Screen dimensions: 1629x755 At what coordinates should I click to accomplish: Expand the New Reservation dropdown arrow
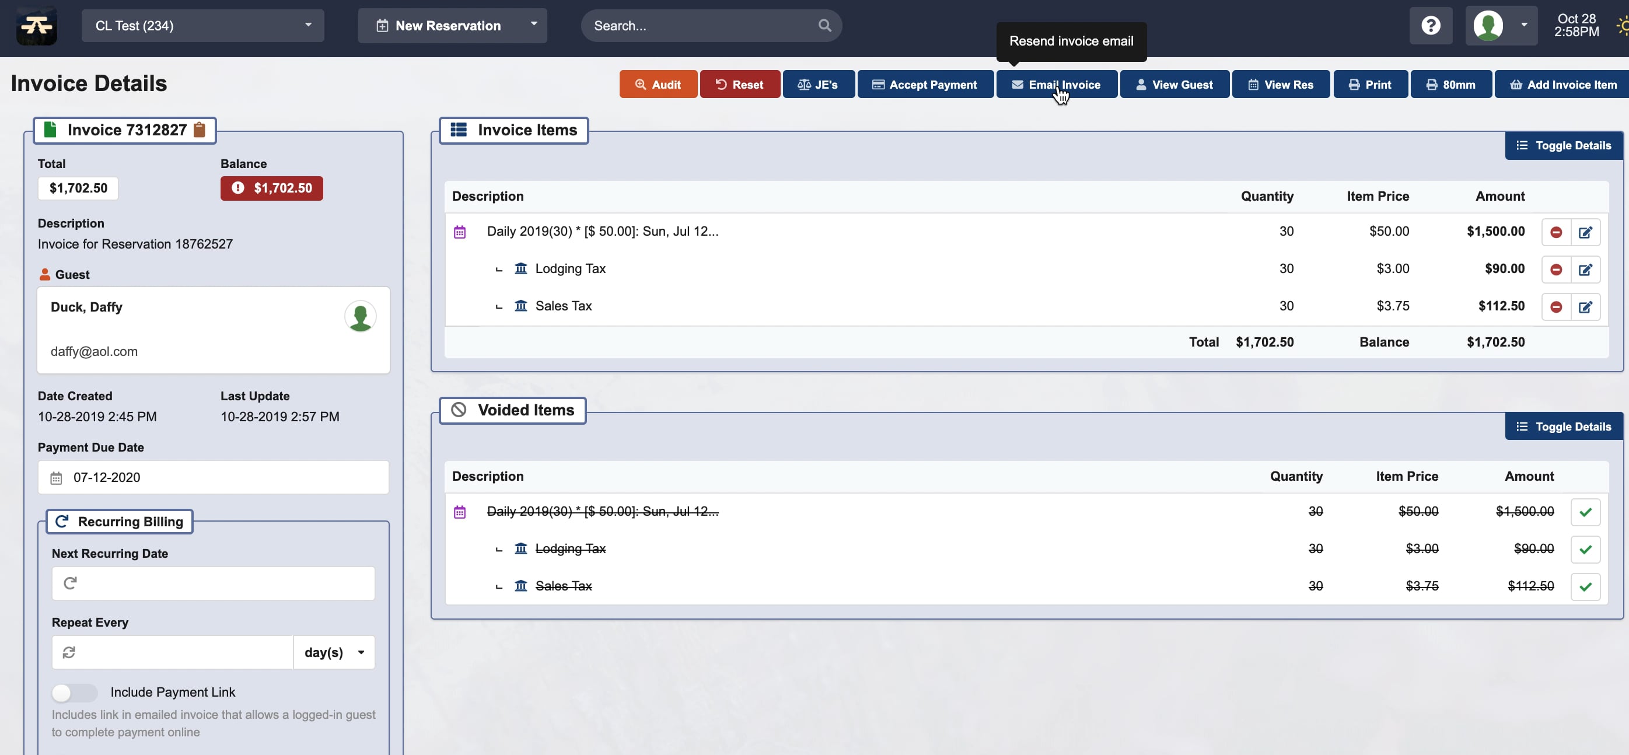[x=534, y=24]
